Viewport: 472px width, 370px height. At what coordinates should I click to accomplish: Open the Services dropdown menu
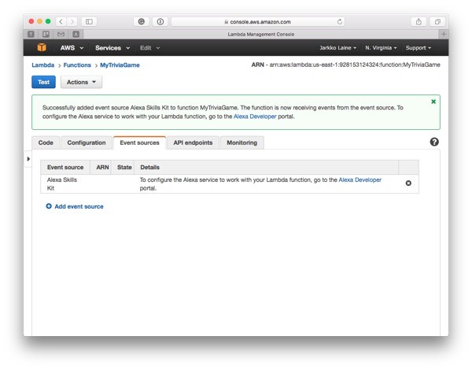pyautogui.click(x=112, y=48)
